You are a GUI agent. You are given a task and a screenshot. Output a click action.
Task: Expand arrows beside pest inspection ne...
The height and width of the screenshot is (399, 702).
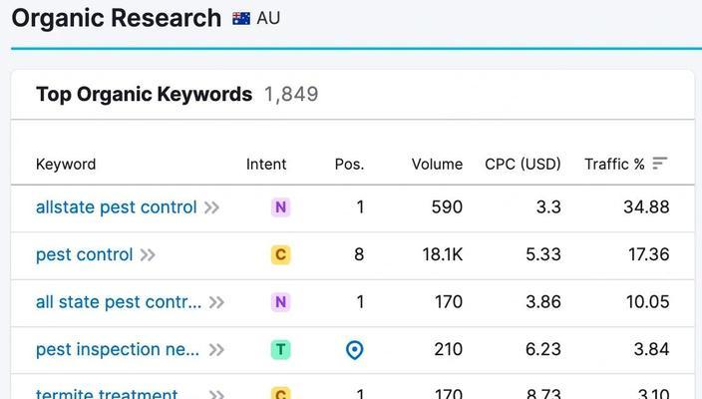216,349
